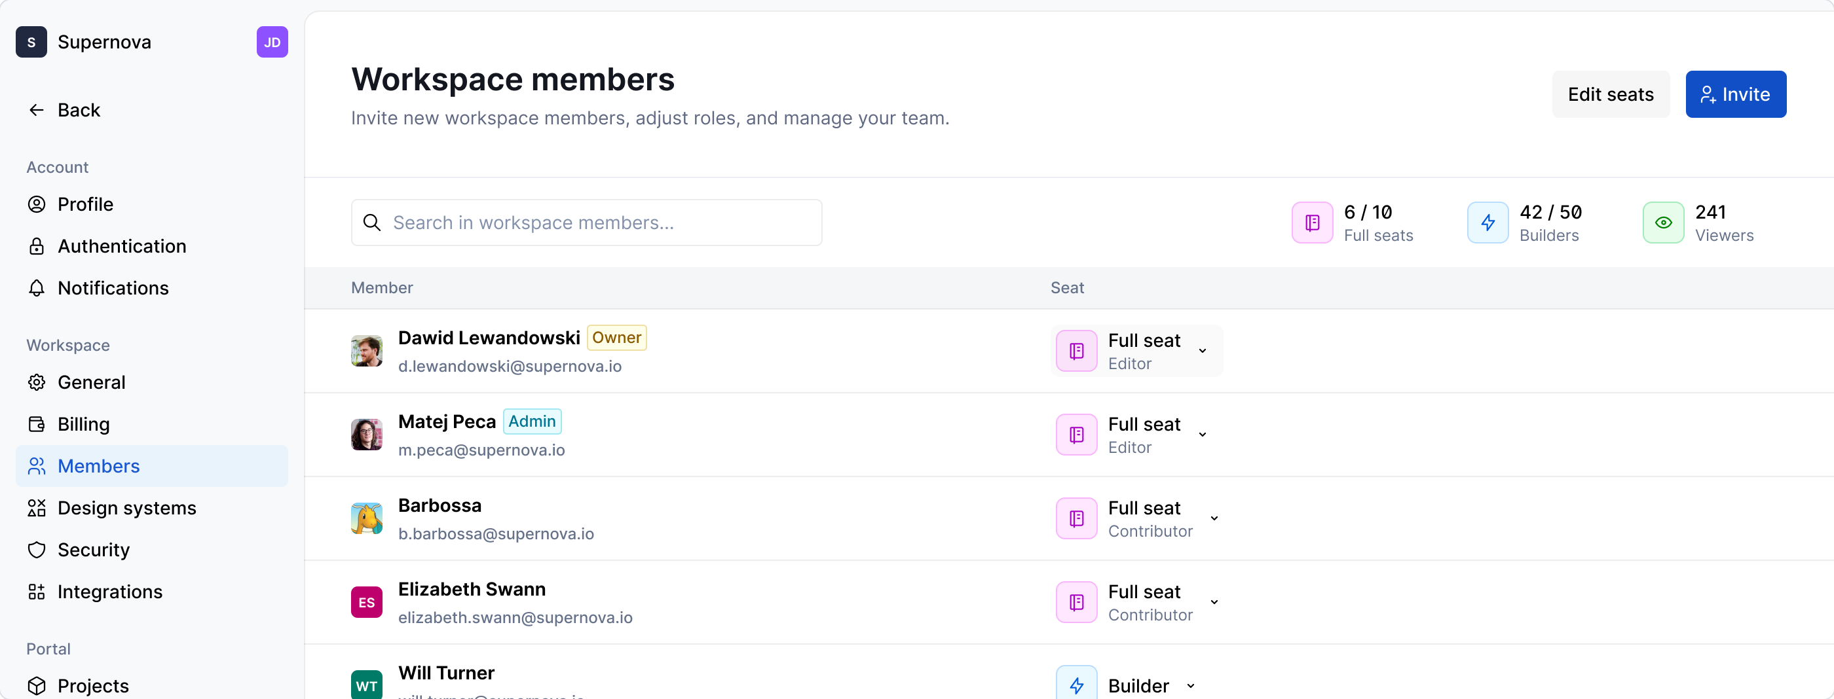Click the Invite button
The width and height of the screenshot is (1834, 699).
[1736, 94]
